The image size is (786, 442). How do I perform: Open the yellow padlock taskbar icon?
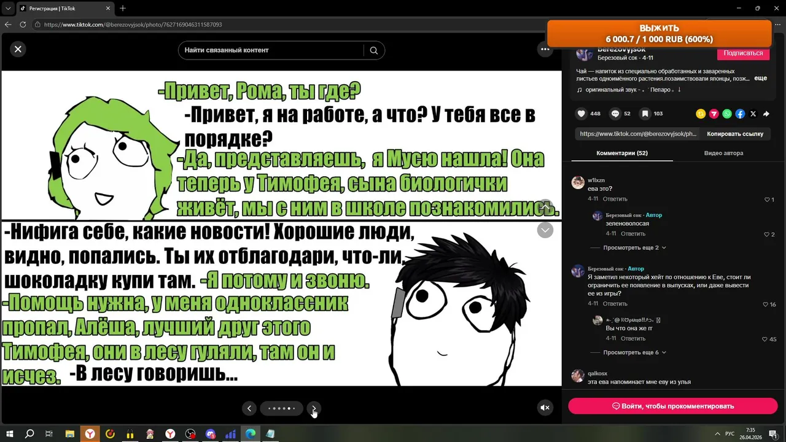coord(130,433)
